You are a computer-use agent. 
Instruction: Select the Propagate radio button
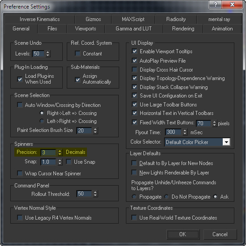134,196
